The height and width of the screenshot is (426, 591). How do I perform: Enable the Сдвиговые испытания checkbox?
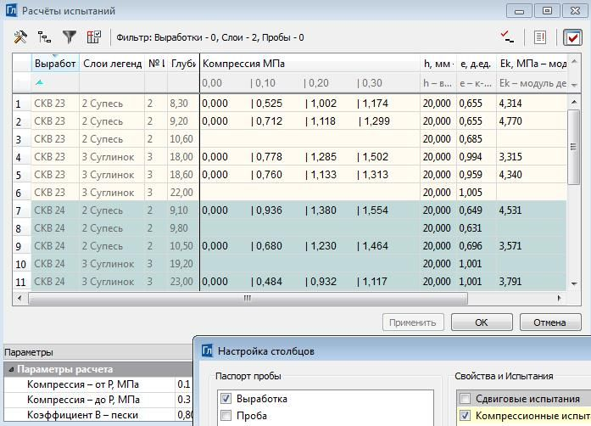(x=466, y=398)
